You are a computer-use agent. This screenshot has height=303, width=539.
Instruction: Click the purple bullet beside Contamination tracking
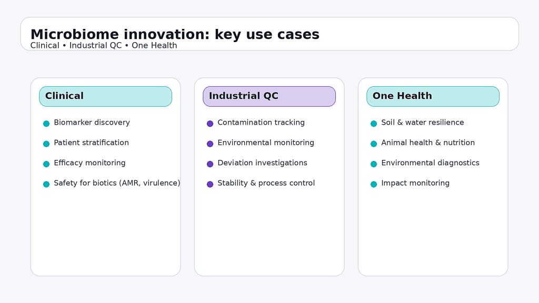coord(210,124)
